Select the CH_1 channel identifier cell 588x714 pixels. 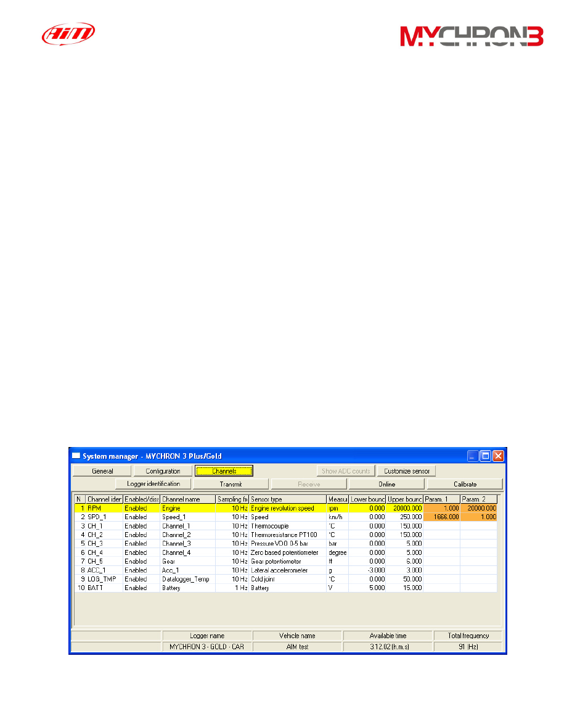104,526
